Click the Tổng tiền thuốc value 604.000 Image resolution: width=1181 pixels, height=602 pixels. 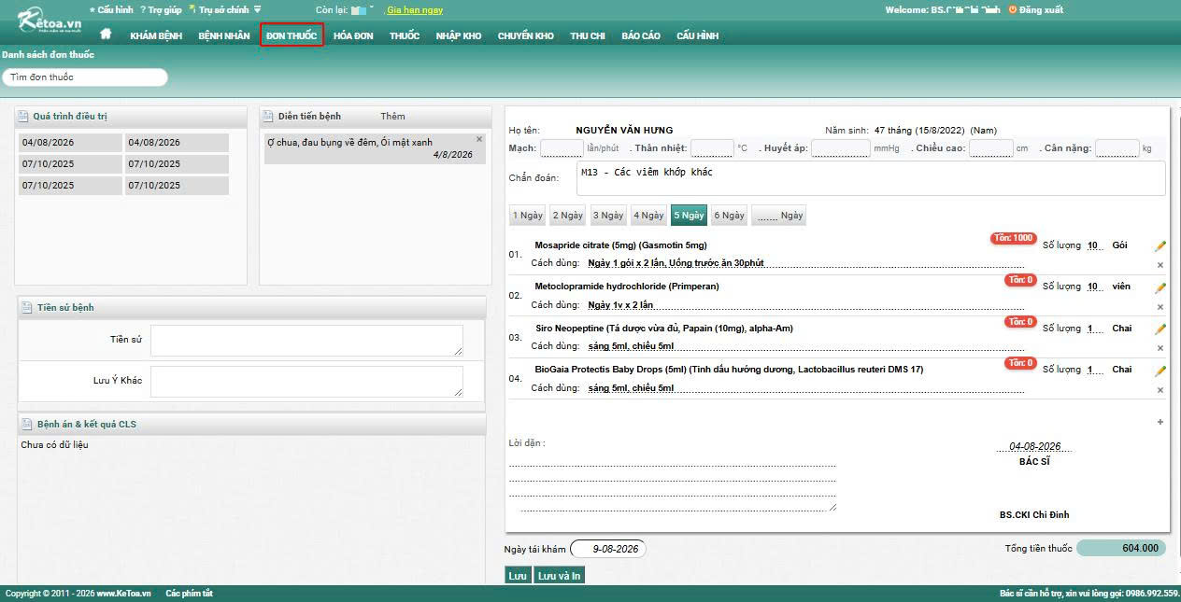click(x=1121, y=548)
